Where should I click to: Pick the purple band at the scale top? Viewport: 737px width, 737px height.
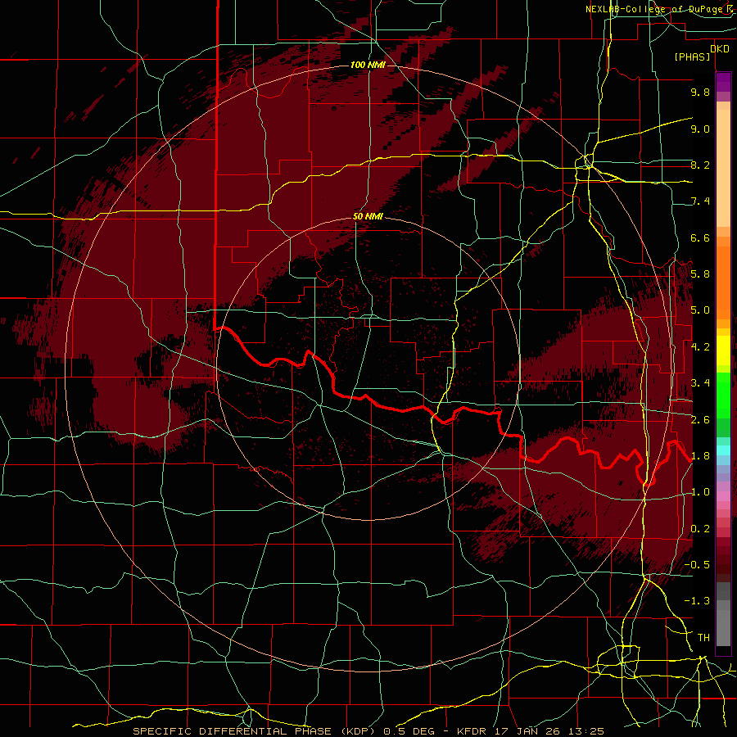click(x=723, y=82)
